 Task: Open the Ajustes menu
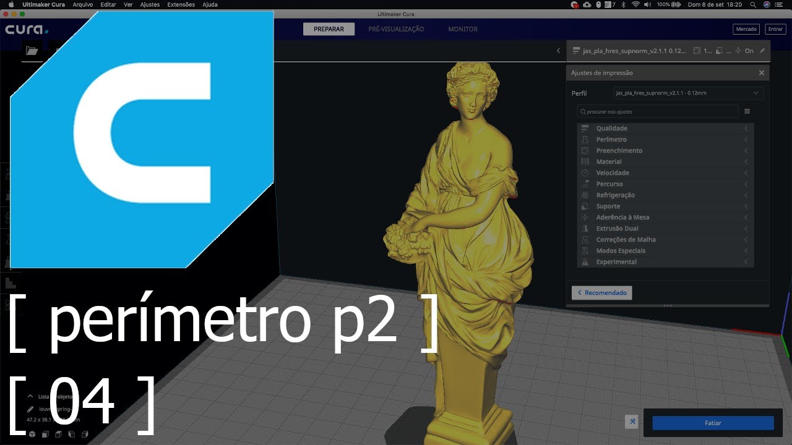[x=150, y=4]
